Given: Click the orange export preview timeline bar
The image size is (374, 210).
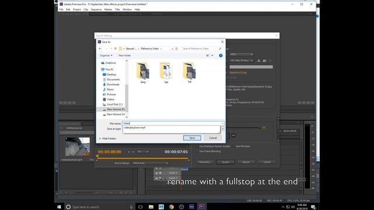Looking at the screenshot, I should tap(143, 158).
